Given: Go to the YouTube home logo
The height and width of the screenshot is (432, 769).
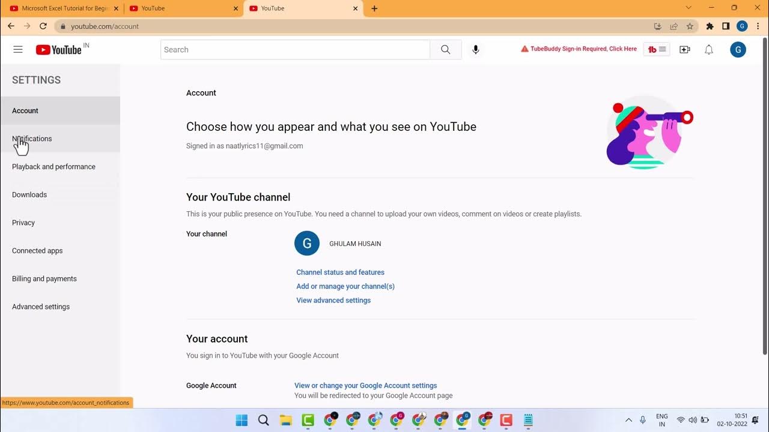Looking at the screenshot, I should click(58, 50).
